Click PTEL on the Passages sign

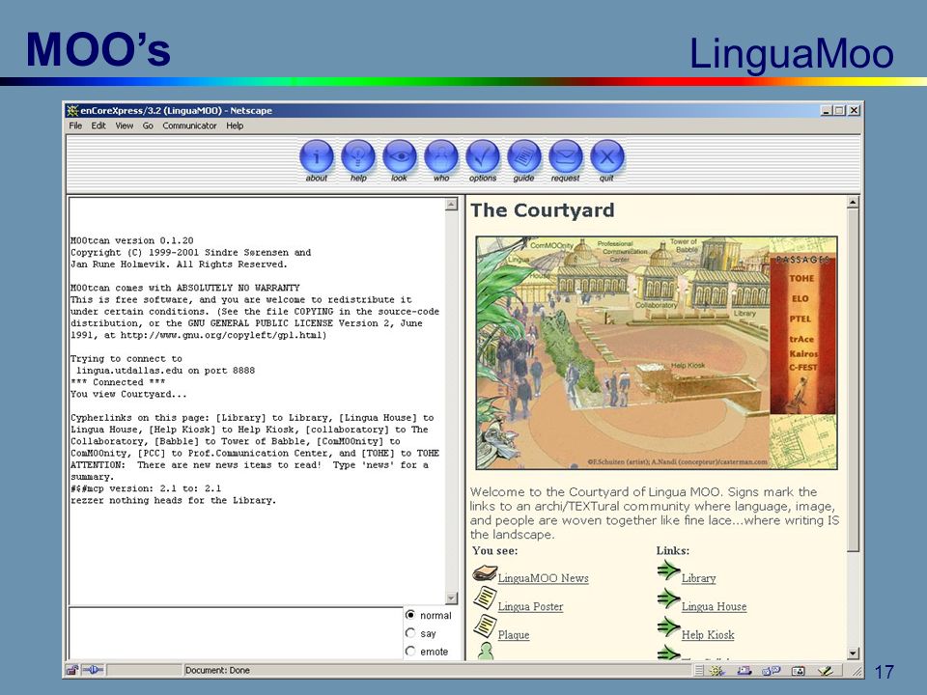click(801, 319)
